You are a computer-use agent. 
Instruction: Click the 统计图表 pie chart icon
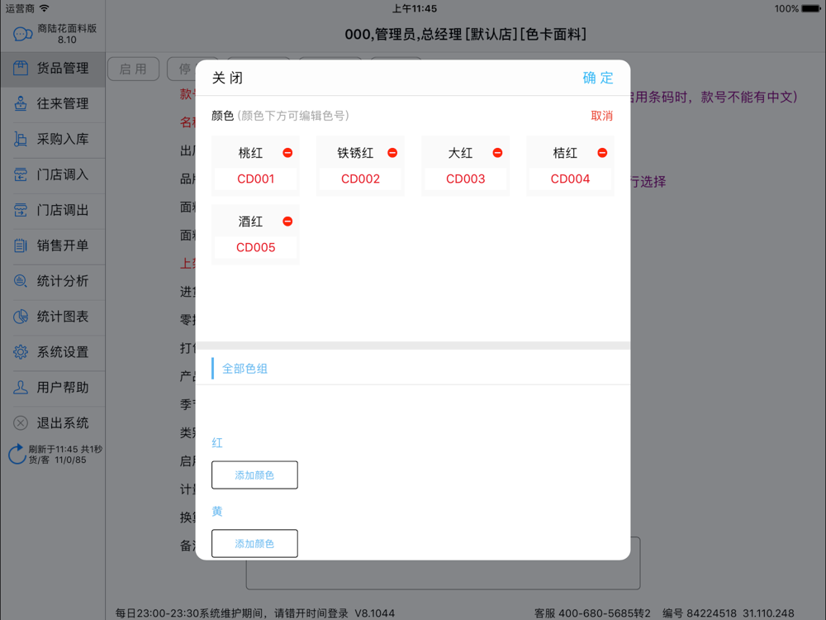[21, 317]
